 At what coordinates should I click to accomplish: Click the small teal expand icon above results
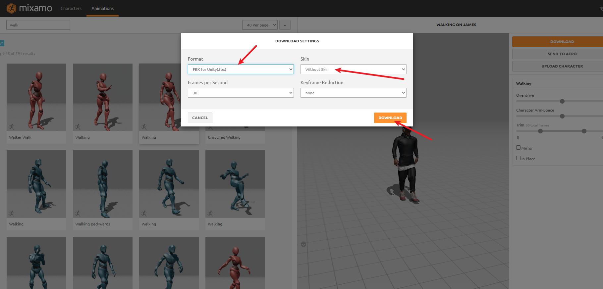[x=2, y=43]
